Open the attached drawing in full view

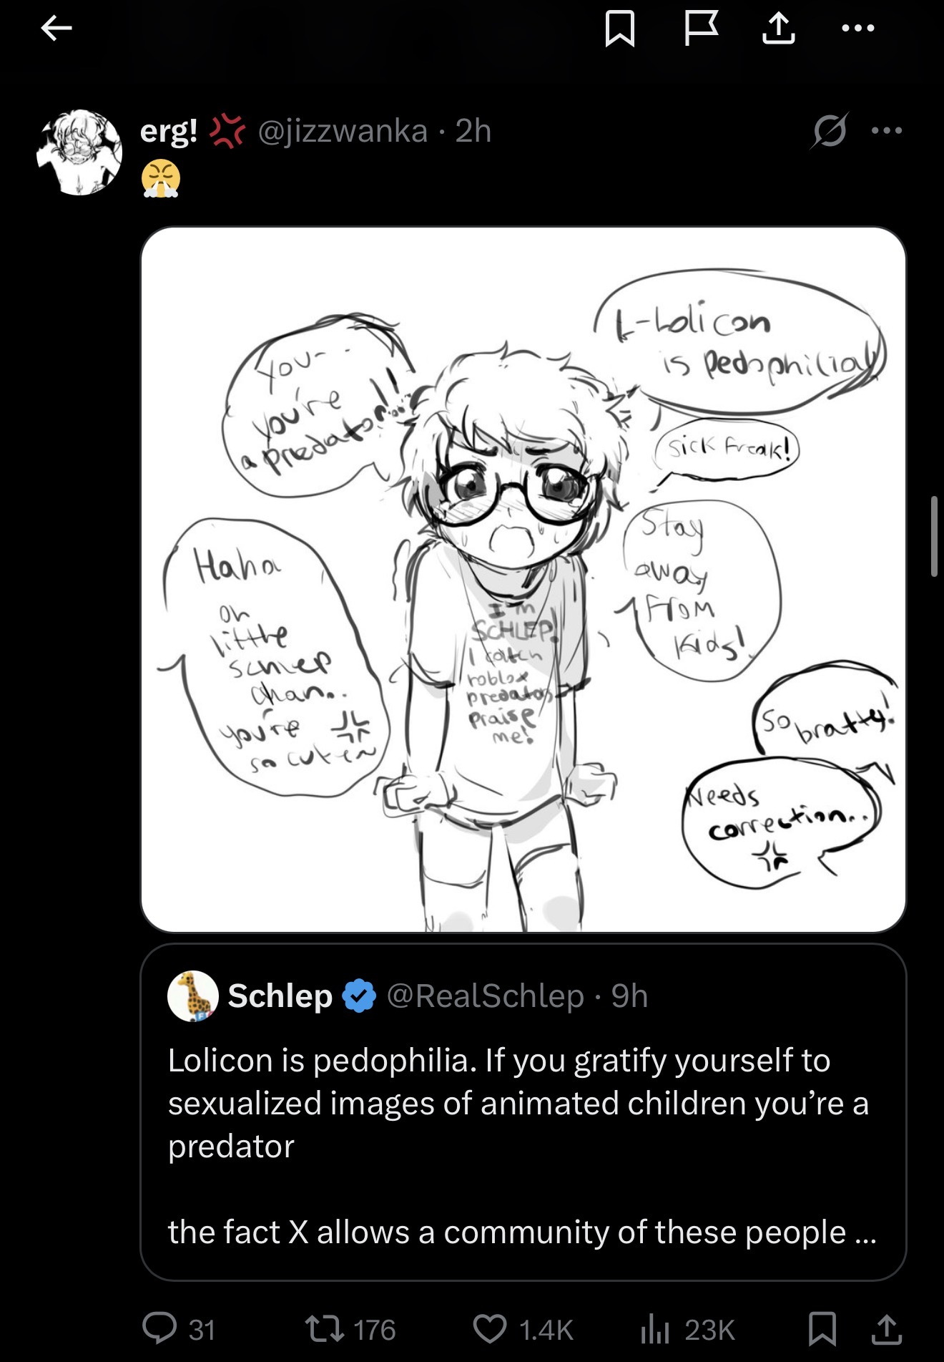tap(523, 580)
